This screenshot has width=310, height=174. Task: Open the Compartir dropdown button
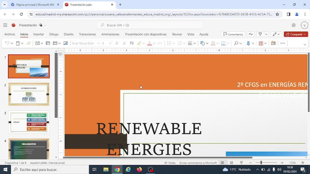tap(296, 34)
